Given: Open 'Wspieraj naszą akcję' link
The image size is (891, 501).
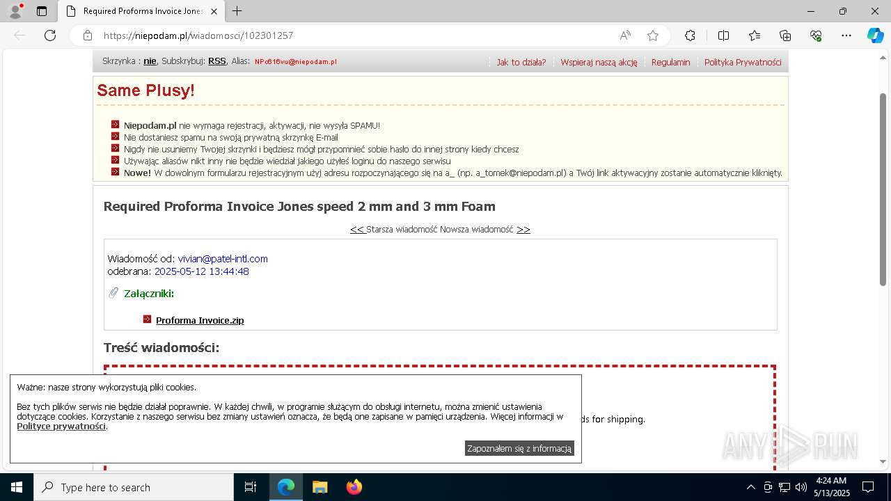Looking at the screenshot, I should pos(599,62).
